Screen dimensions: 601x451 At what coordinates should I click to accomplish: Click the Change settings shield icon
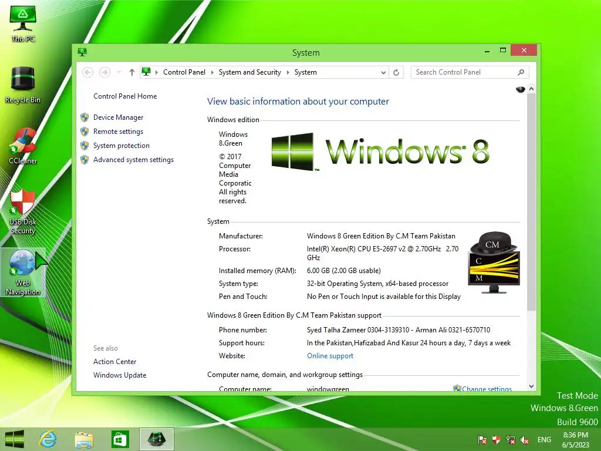[457, 388]
